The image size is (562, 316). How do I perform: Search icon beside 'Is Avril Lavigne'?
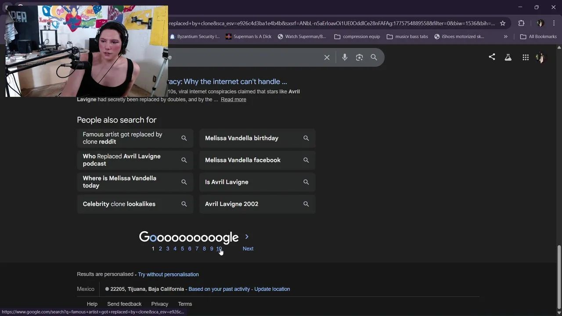coord(306,182)
